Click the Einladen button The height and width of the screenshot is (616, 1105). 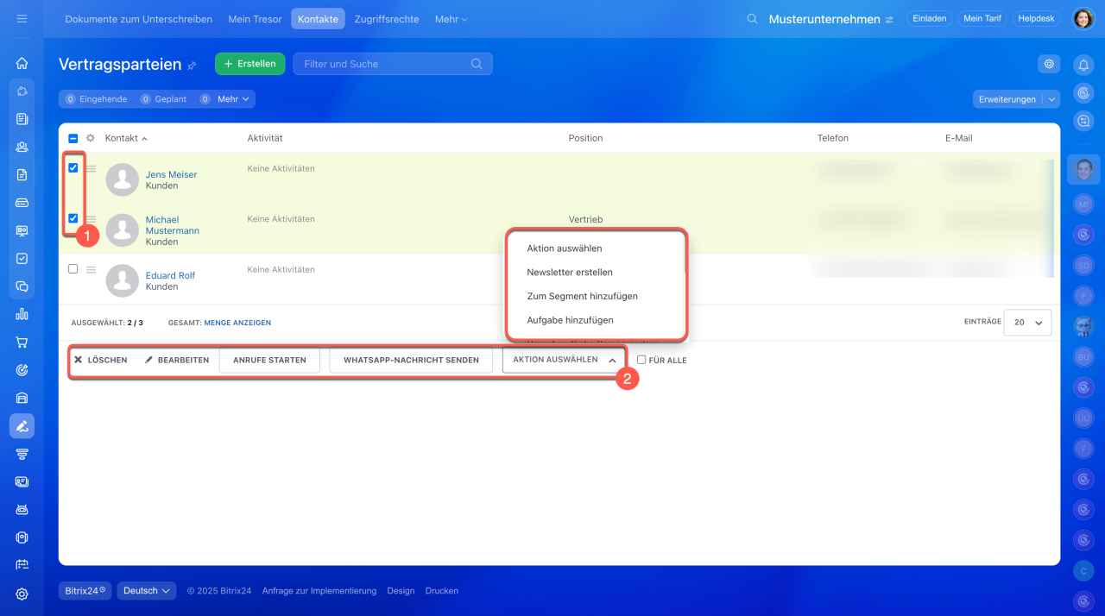(x=929, y=18)
